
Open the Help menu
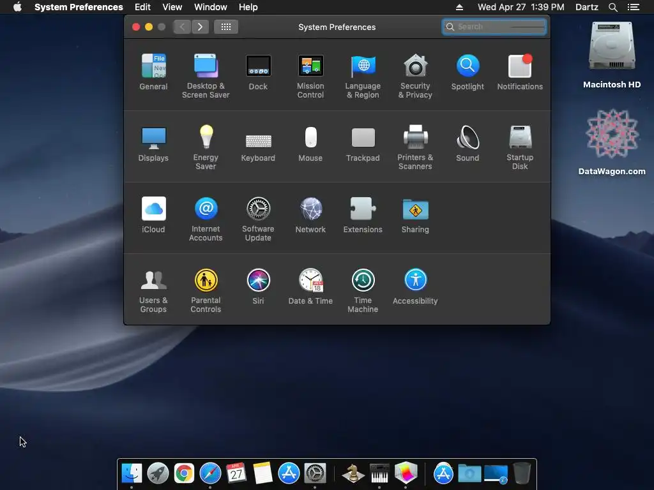point(248,6)
